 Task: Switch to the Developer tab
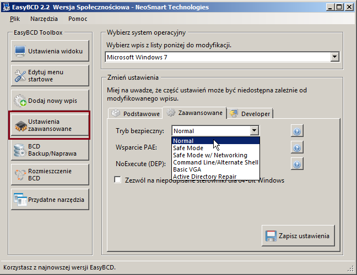point(250,113)
